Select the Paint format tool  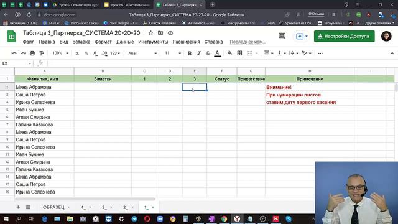pyautogui.click(x=42, y=53)
